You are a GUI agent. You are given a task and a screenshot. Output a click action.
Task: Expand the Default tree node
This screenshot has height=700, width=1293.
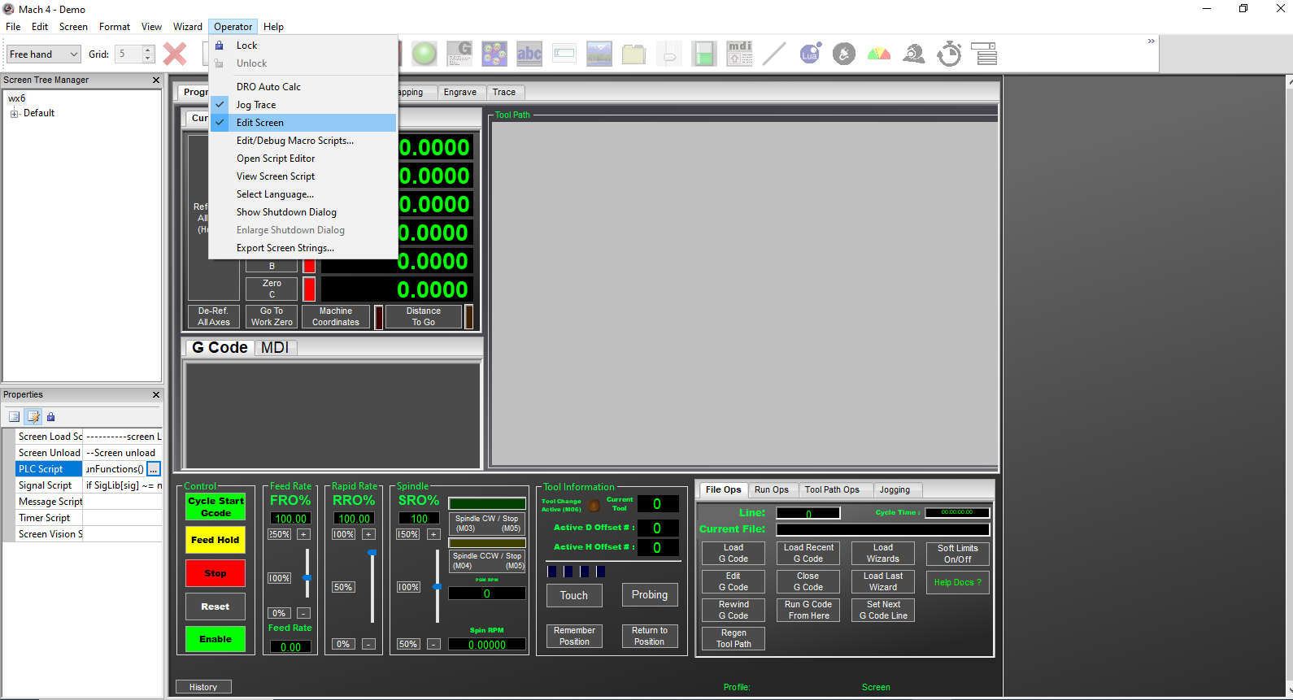(x=14, y=114)
